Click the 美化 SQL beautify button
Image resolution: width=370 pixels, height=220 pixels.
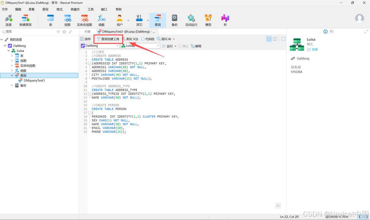click(130, 39)
